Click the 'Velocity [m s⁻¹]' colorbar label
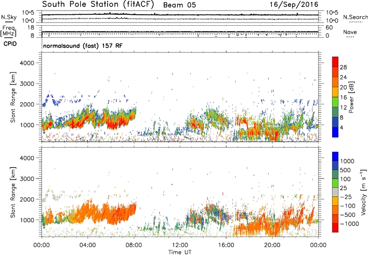The image size is (368, 255). click(x=363, y=192)
